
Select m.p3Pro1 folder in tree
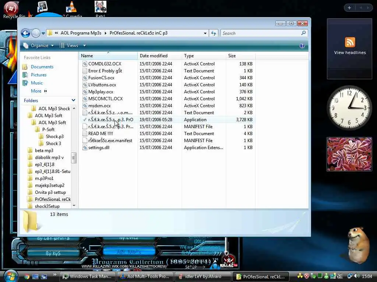(x=44, y=178)
